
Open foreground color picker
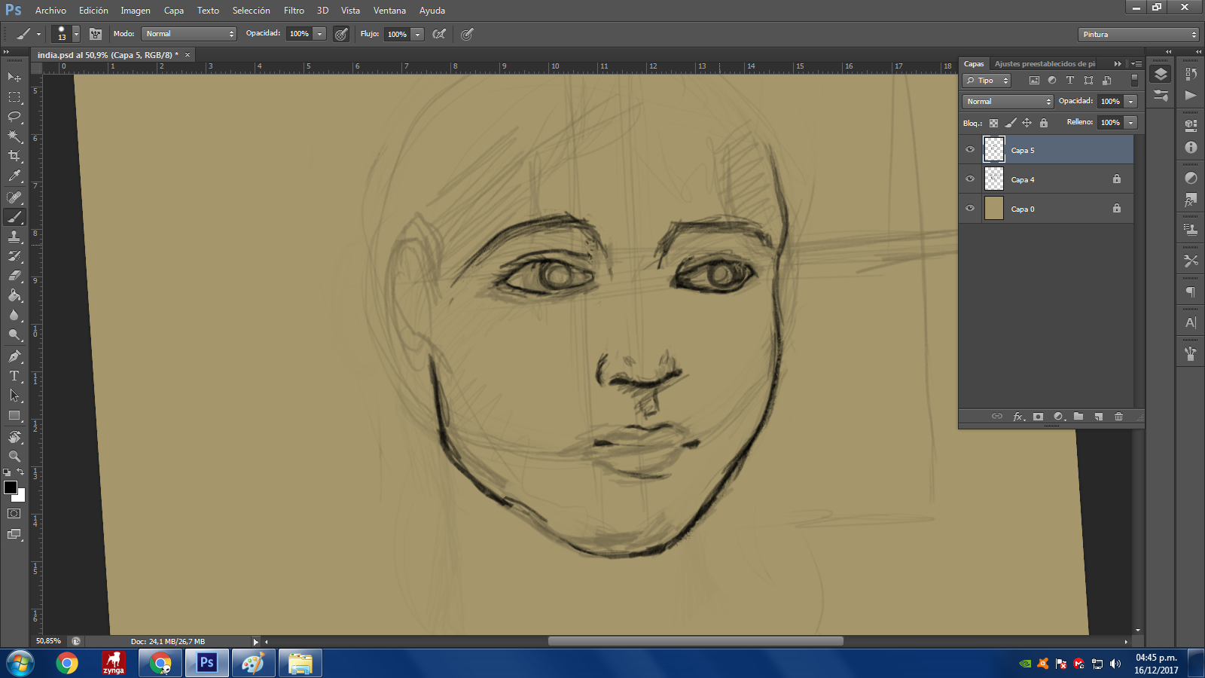coord(11,487)
